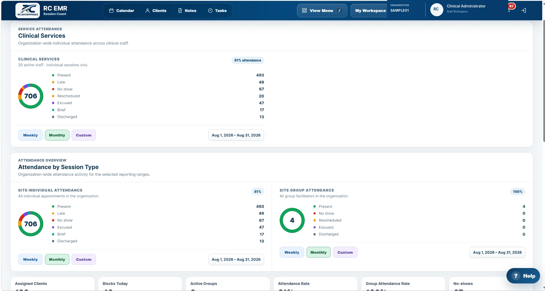
Task: Click the Brief row in Clinical Services
Action: pyautogui.click(x=158, y=110)
